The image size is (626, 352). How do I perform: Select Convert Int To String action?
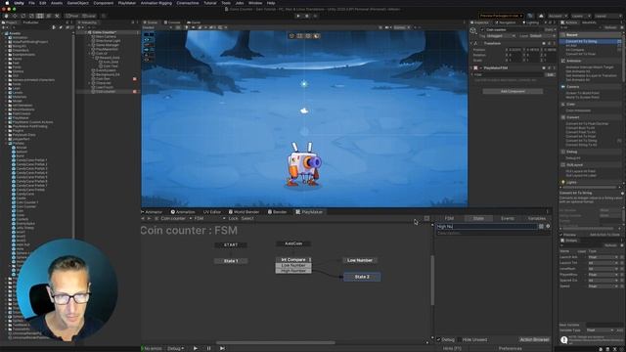[x=581, y=41]
